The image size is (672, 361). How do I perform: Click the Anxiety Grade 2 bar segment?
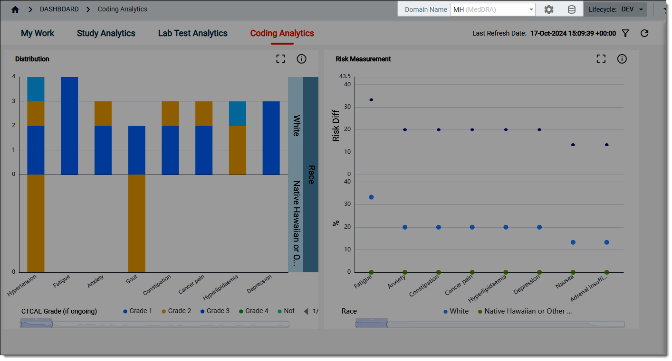[x=103, y=113]
